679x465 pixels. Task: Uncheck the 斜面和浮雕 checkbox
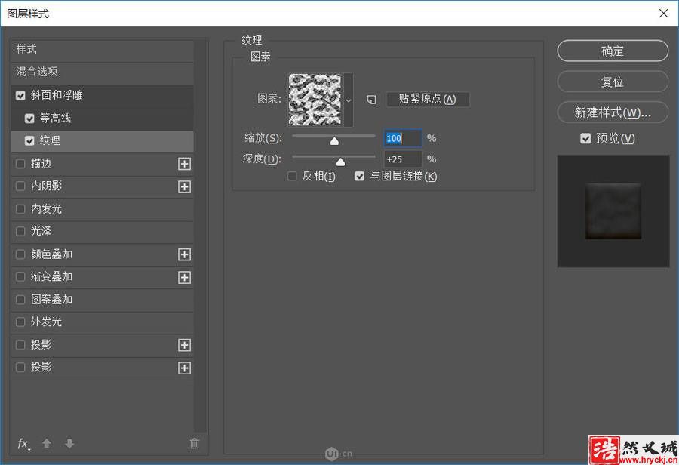tap(20, 95)
